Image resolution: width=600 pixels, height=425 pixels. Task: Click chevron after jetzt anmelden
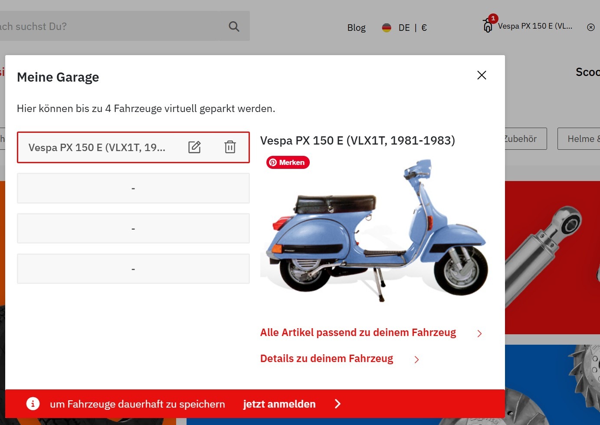pyautogui.click(x=338, y=404)
